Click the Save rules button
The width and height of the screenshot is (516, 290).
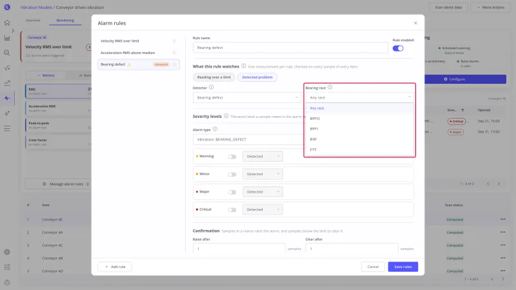[402, 267]
